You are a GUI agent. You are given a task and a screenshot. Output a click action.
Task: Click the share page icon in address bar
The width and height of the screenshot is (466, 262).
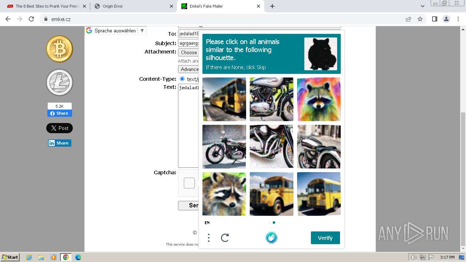[408, 19]
